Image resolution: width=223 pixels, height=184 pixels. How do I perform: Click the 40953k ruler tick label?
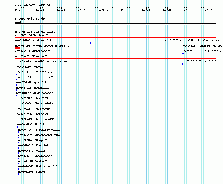pyautogui.click(x=146, y=10)
